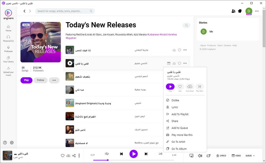Image resolution: width=266 pixels, height=163 pixels.
Task: Open more options for إذا فيك تنسى
Action: (185, 50)
